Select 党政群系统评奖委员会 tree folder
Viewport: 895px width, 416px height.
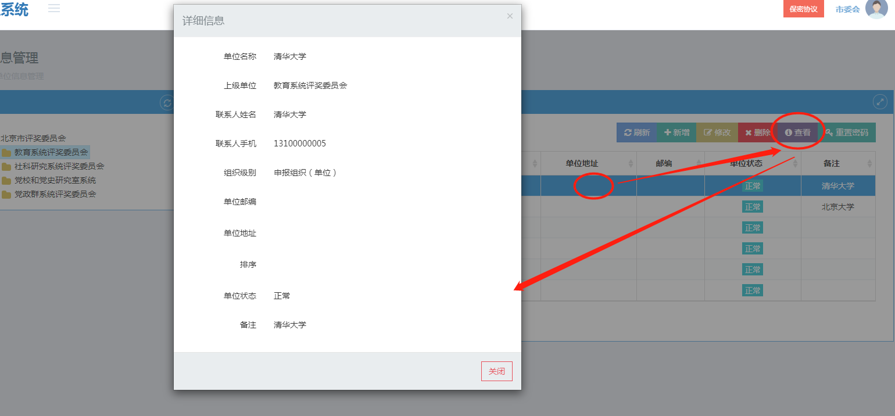(55, 194)
